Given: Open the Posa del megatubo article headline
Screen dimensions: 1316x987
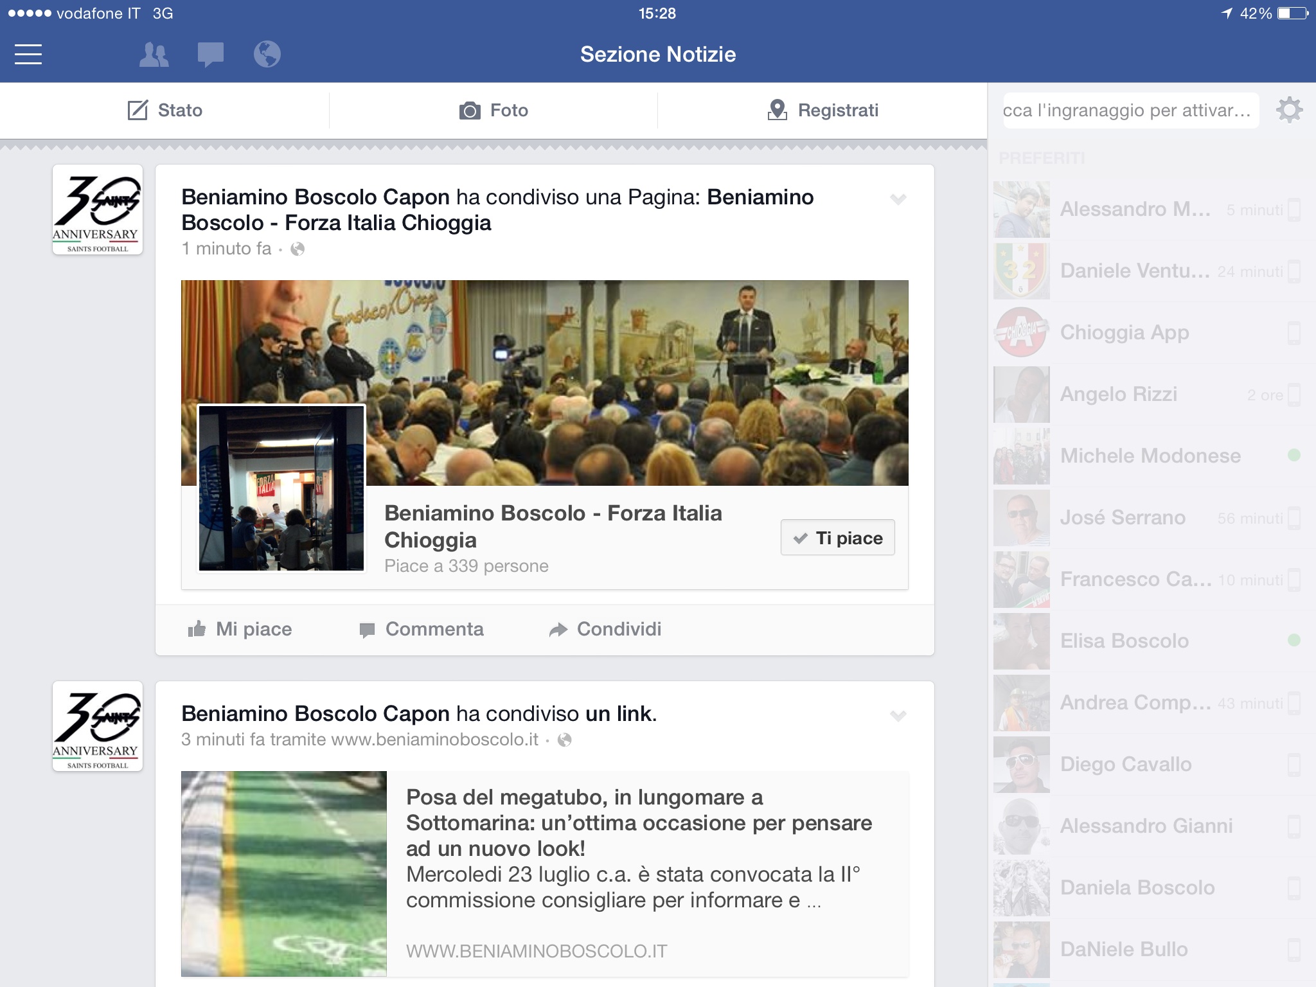Looking at the screenshot, I should tap(639, 822).
